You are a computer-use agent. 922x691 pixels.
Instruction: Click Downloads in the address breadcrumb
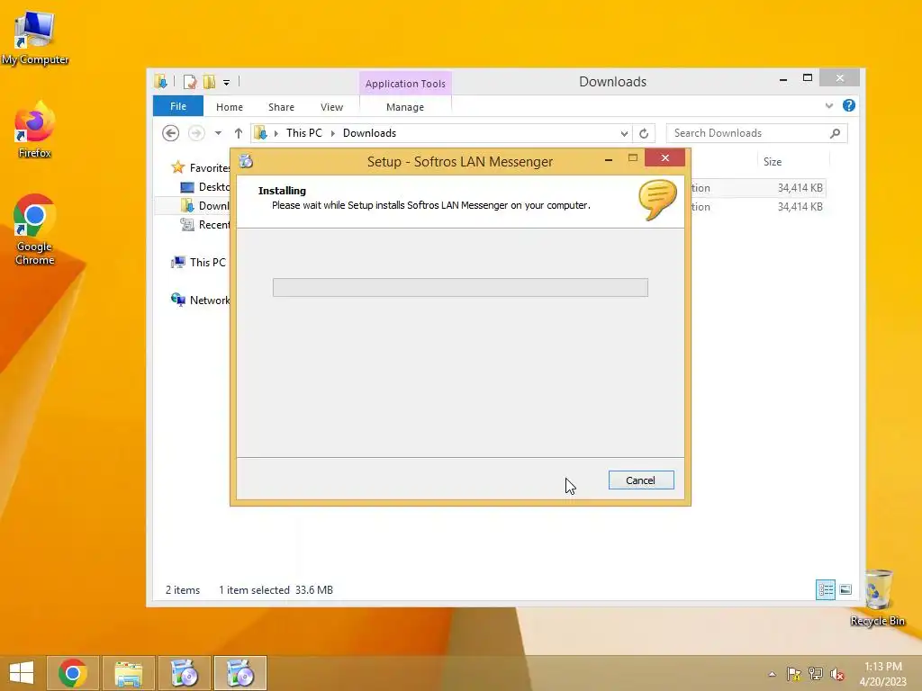click(369, 133)
